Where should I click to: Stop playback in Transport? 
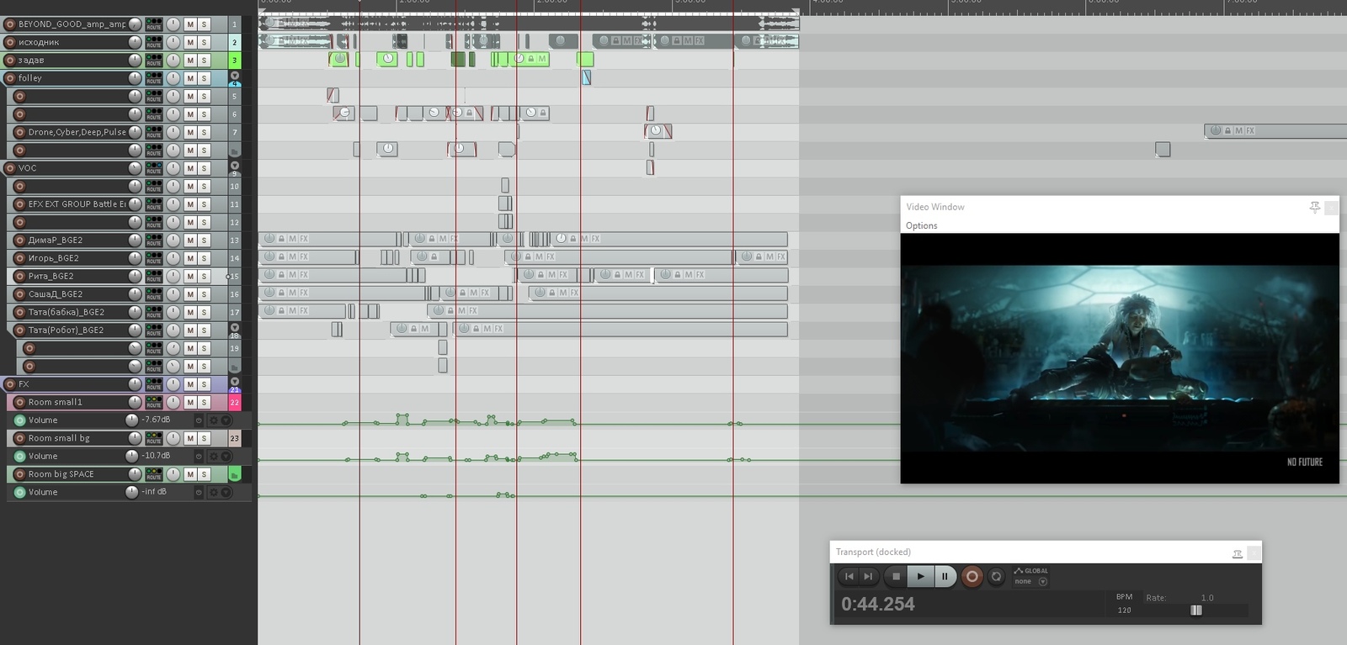point(896,576)
